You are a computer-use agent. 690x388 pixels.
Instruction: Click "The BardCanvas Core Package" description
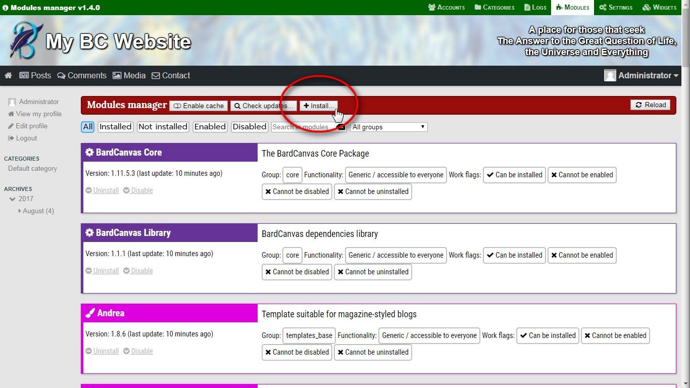pos(315,154)
